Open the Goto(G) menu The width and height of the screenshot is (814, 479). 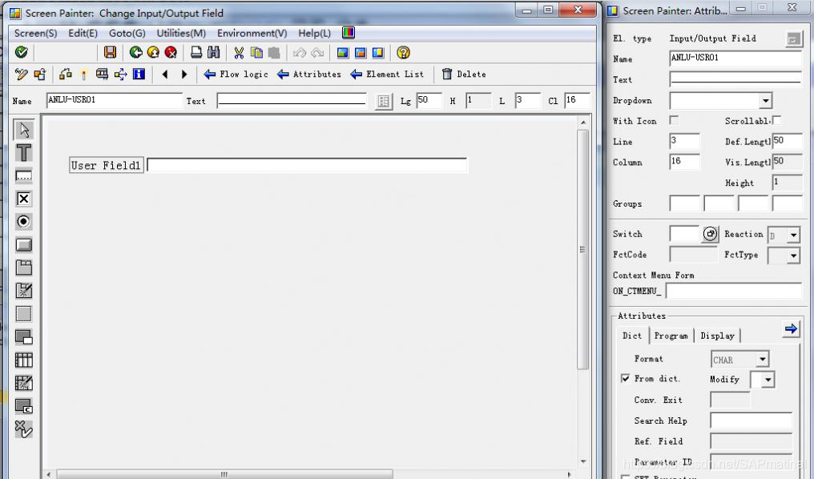127,33
